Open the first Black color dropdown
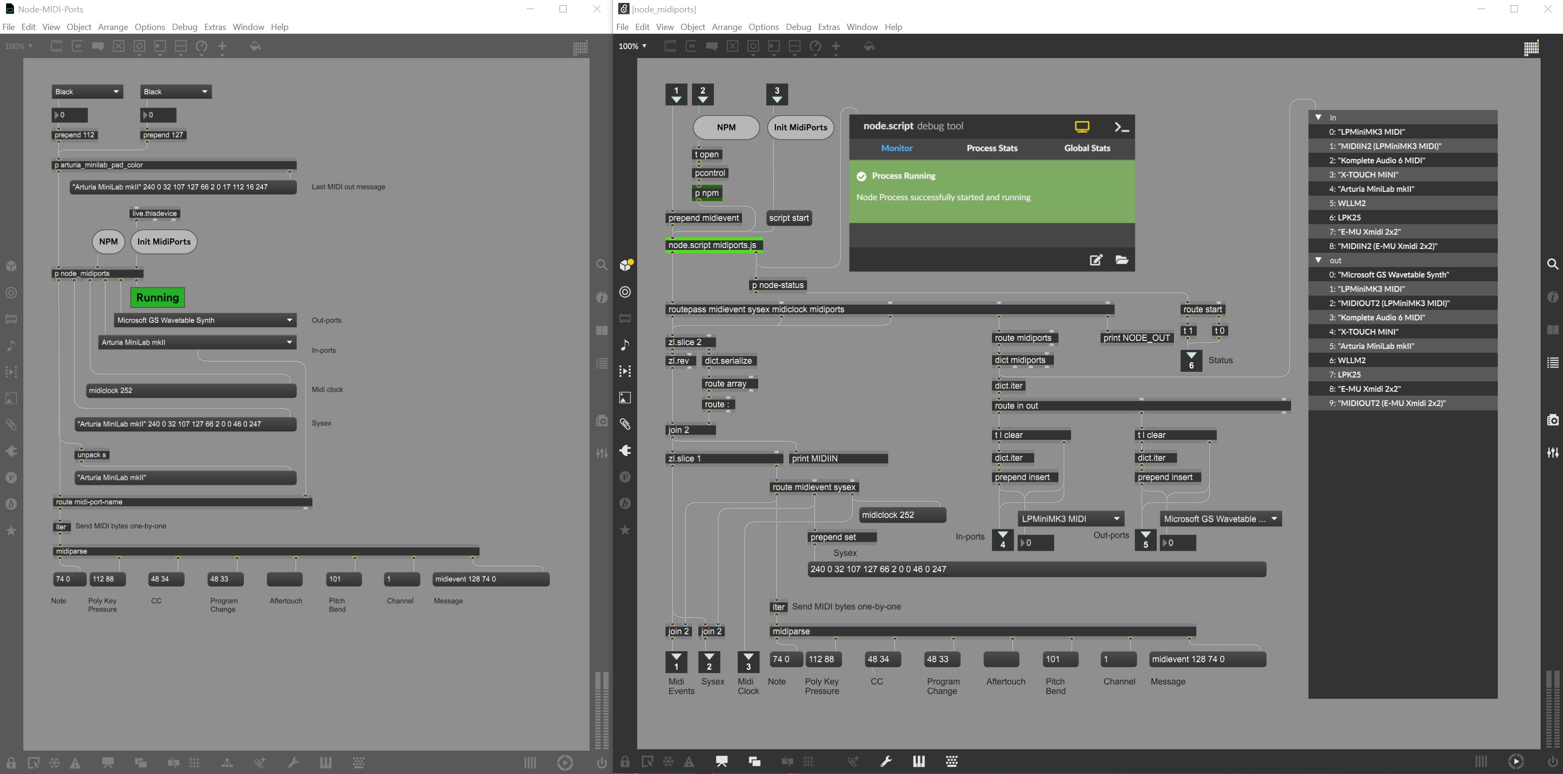1563x774 pixels. (x=87, y=91)
